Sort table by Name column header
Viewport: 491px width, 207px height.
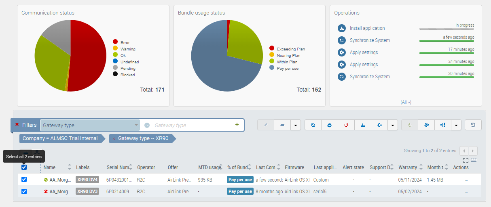50,167
